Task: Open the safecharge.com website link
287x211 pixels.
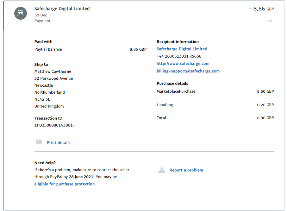Action: coord(183,64)
